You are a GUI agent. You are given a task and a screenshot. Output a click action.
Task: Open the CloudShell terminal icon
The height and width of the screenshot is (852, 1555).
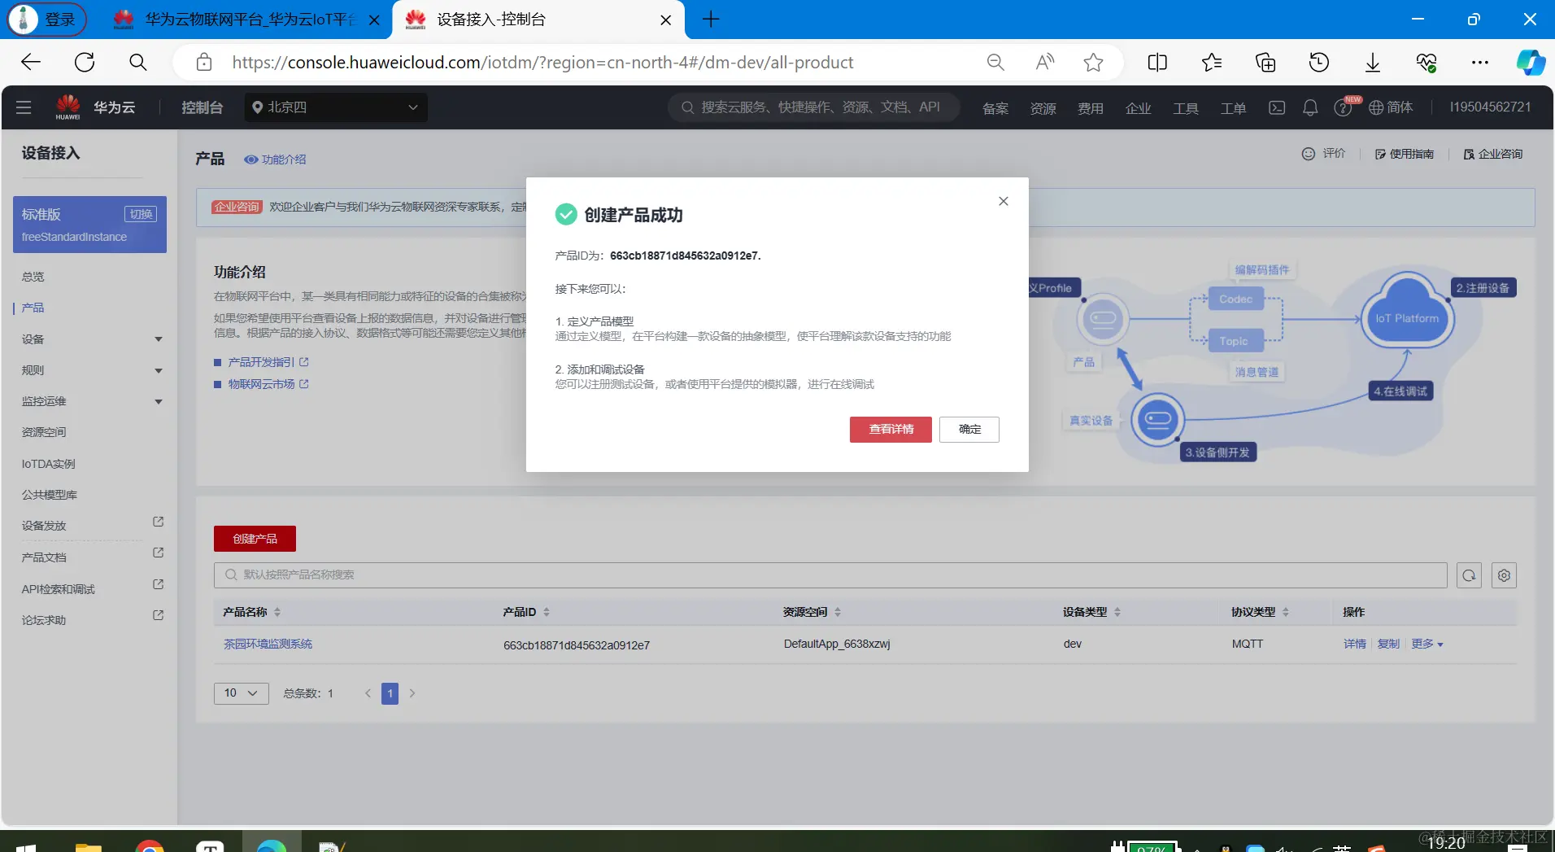coord(1277,107)
